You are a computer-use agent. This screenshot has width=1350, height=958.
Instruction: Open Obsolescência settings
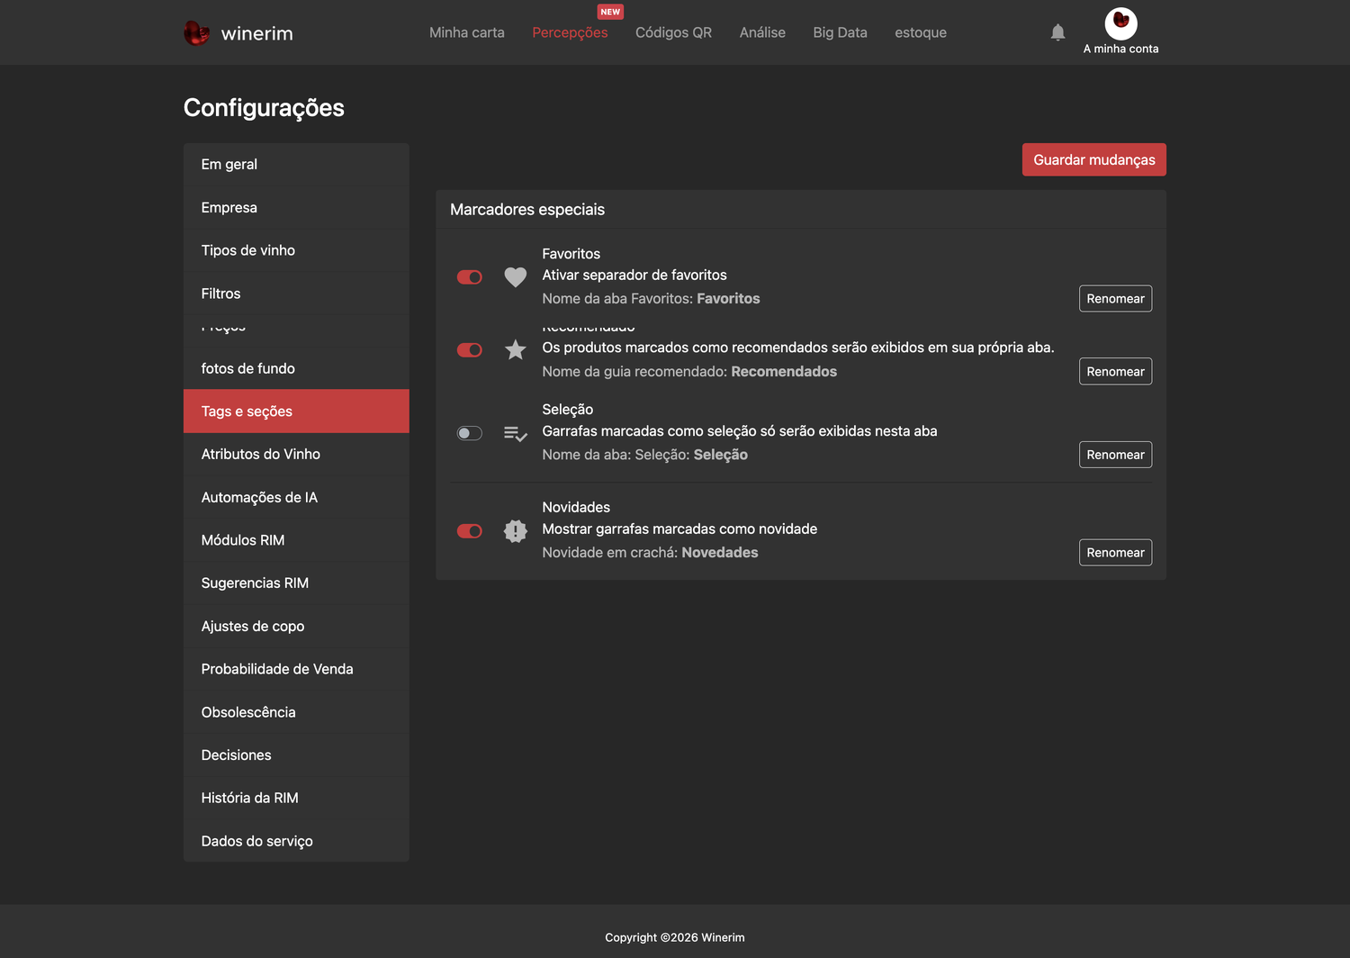[296, 712]
